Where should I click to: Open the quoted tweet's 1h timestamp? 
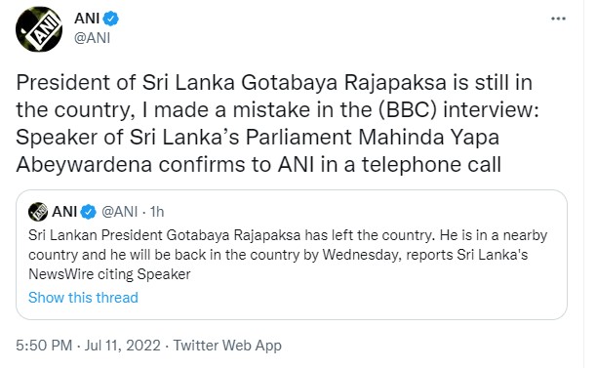point(157,212)
